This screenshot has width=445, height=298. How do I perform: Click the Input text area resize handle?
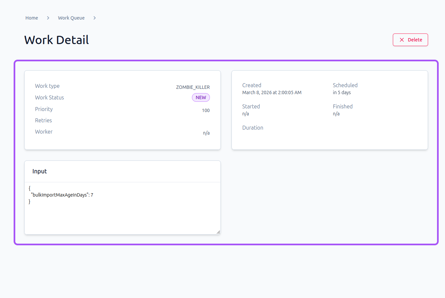point(218,232)
